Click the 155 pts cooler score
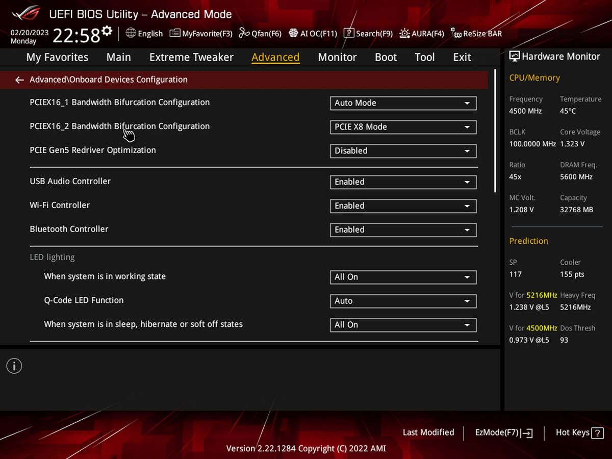 click(x=572, y=274)
